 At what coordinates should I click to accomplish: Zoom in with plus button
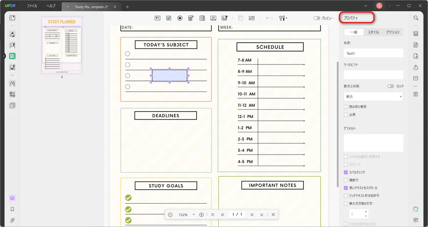click(x=202, y=215)
